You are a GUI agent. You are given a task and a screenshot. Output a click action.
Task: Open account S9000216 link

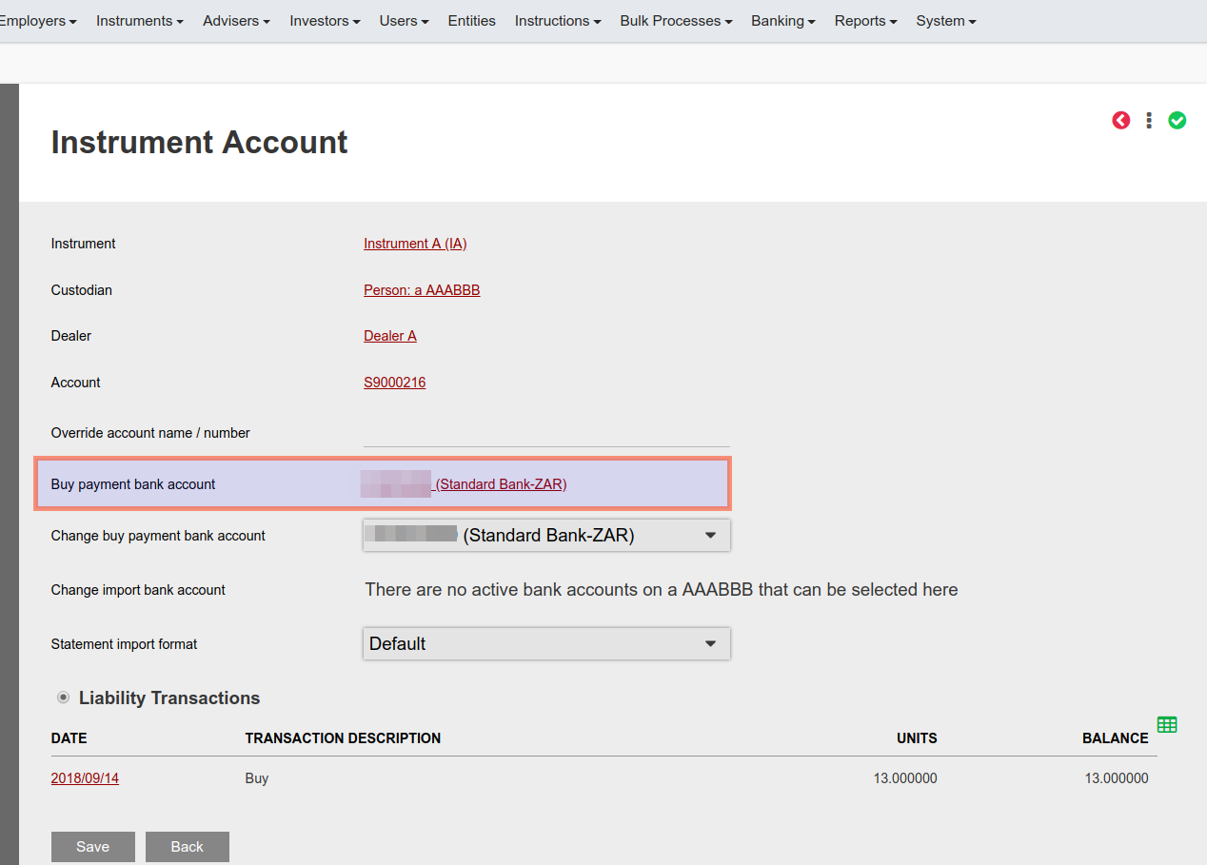point(395,383)
